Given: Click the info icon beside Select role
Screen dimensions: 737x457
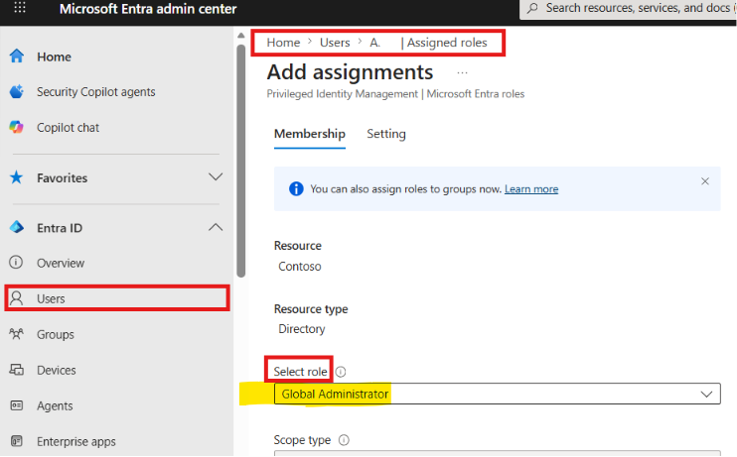Looking at the screenshot, I should click(341, 372).
